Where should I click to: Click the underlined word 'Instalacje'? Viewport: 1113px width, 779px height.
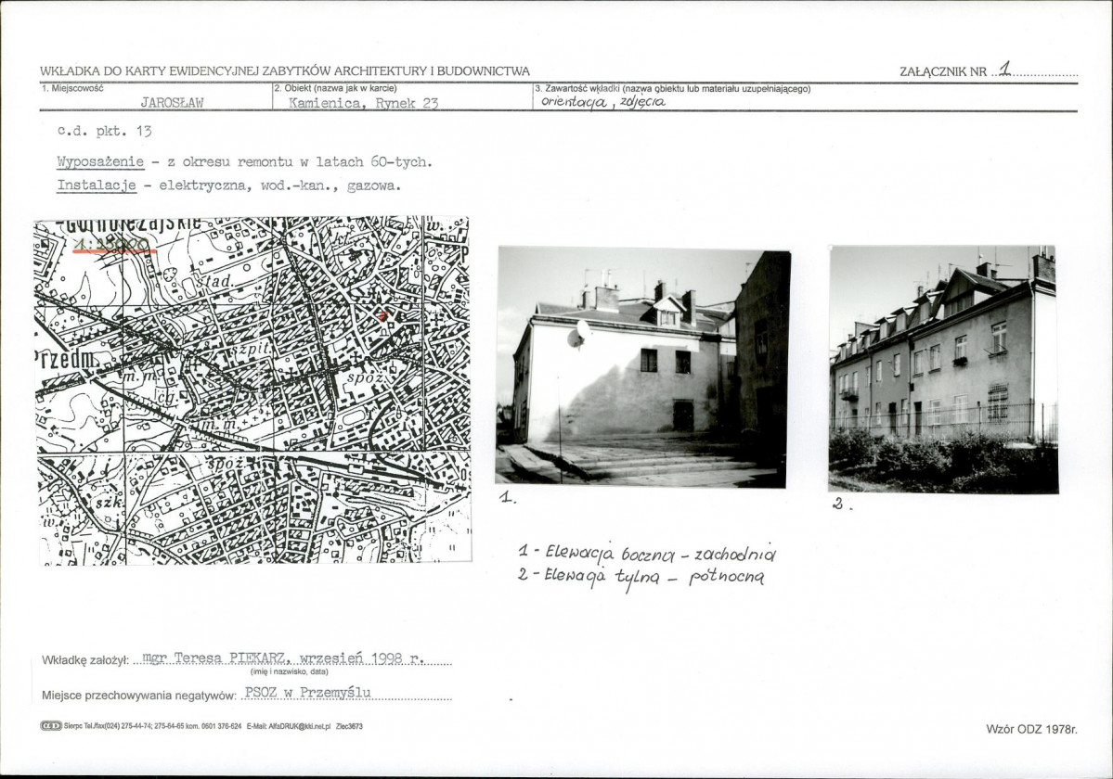point(97,186)
